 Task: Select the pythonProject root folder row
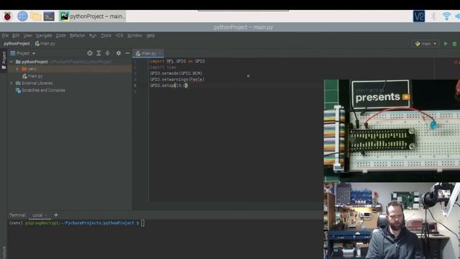tap(70, 62)
